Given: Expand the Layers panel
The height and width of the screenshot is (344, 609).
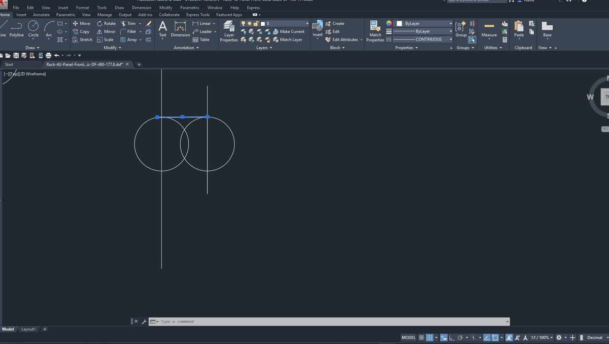Looking at the screenshot, I should 264,48.
